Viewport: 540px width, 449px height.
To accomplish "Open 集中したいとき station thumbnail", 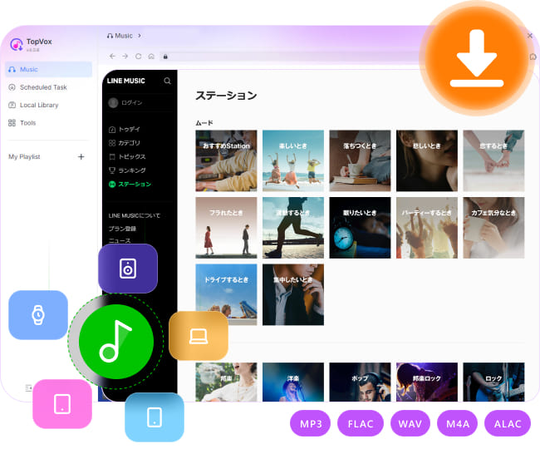I will tap(293, 294).
